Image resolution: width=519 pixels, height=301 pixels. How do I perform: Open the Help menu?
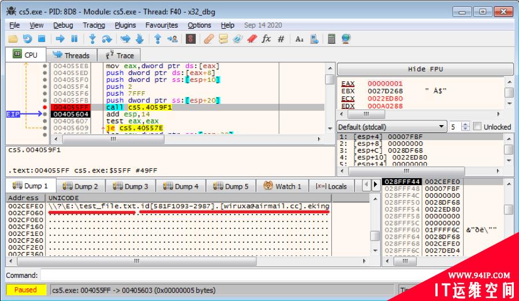coord(227,25)
